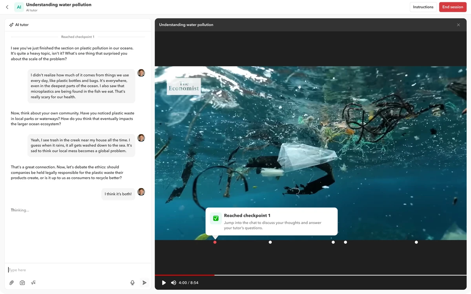
Task: Click the 'Understanding water pollution' video panel title
Action: pyautogui.click(x=186, y=25)
